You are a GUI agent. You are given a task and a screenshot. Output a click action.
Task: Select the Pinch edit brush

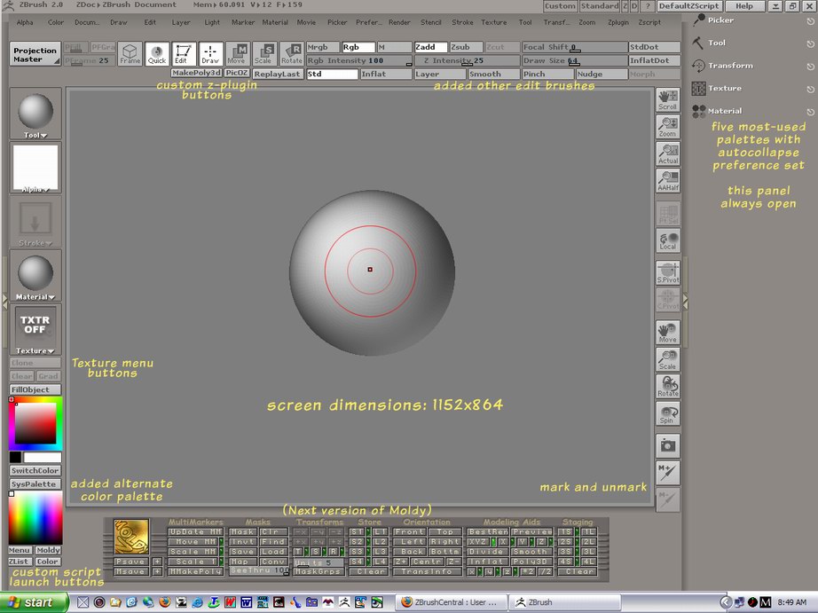(547, 75)
